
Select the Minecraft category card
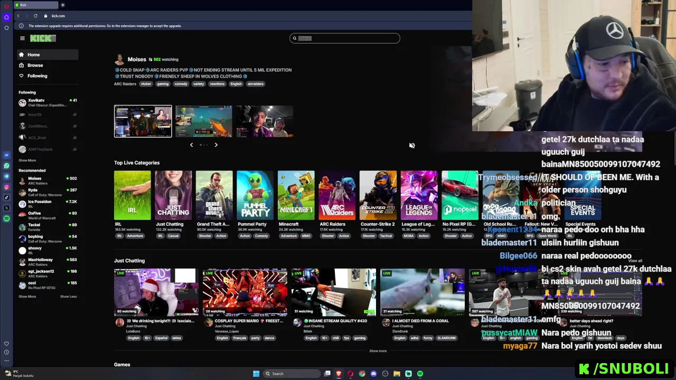296,195
